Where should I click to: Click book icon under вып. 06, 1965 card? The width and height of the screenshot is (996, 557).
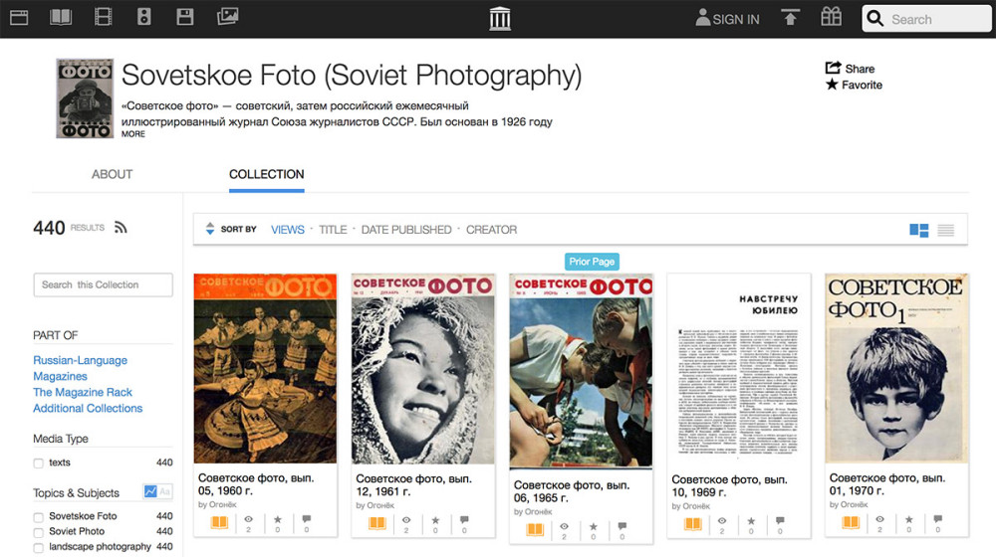[535, 529]
